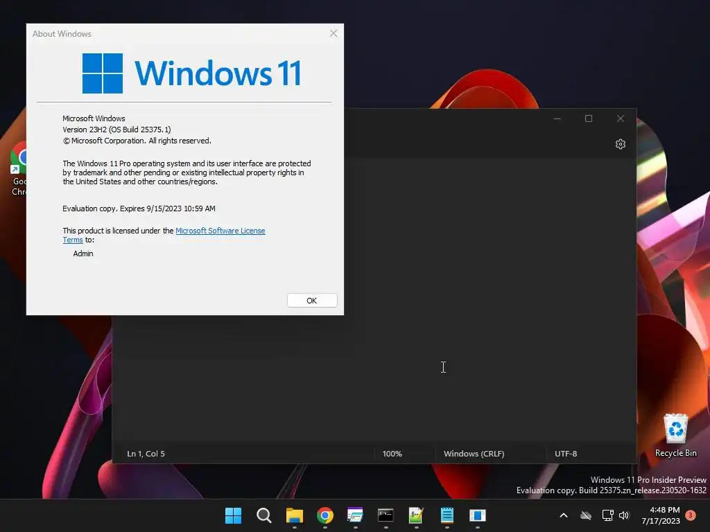Click UTF-8 encoding indicator

566,454
